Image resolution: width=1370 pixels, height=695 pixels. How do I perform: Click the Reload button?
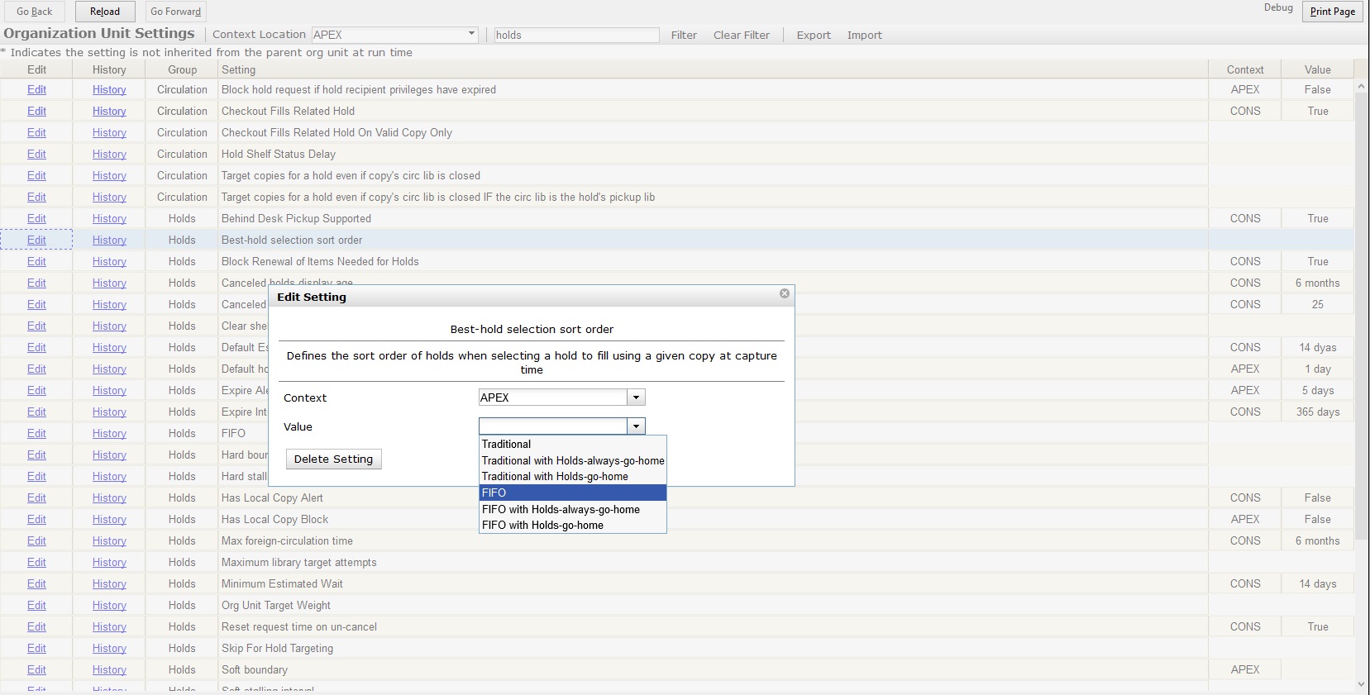(105, 12)
